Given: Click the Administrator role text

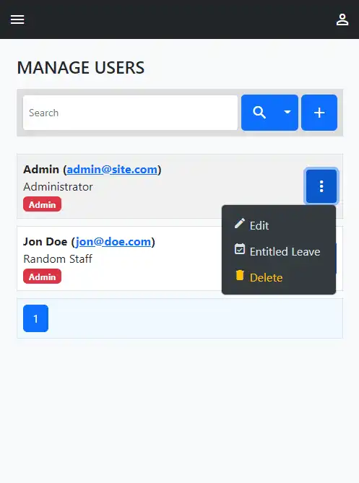Looking at the screenshot, I should pos(58,187).
